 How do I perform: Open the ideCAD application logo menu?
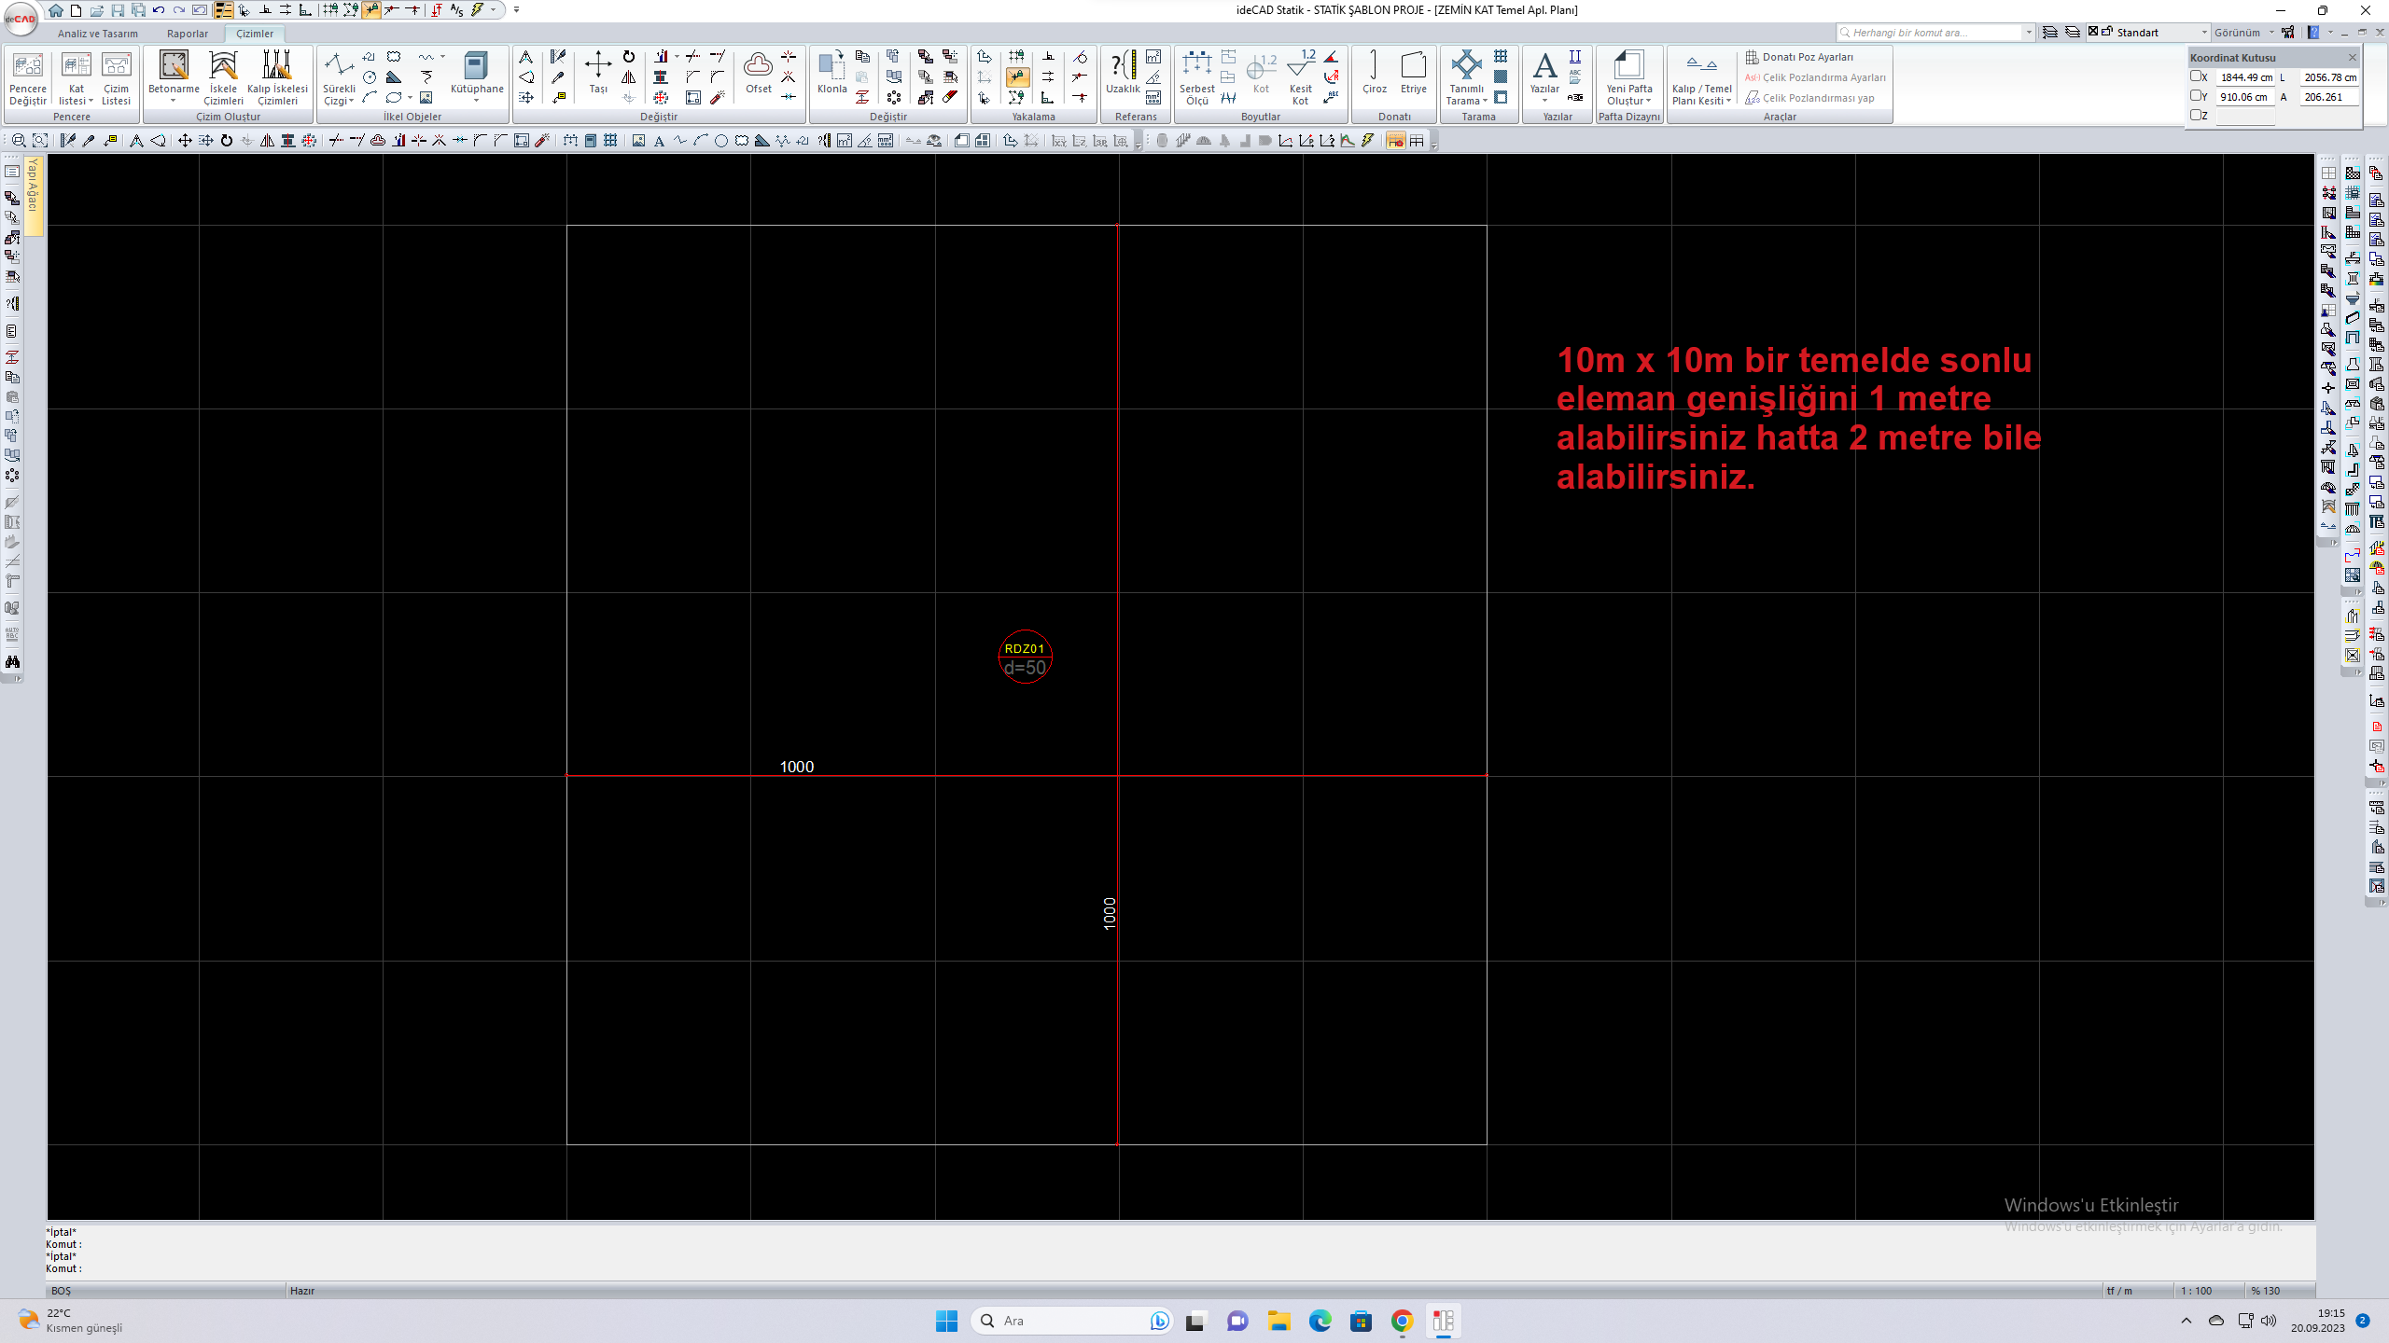pos(21,17)
